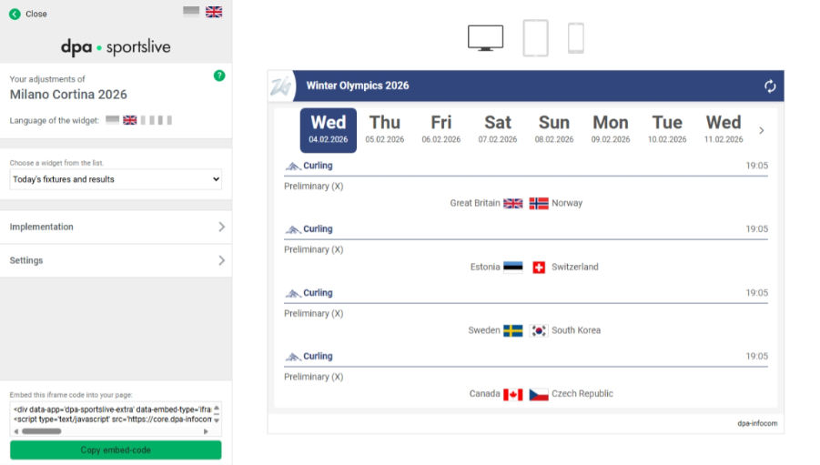This screenshot has width=820, height=465.
Task: Open the green help question mark
Action: tap(219, 76)
